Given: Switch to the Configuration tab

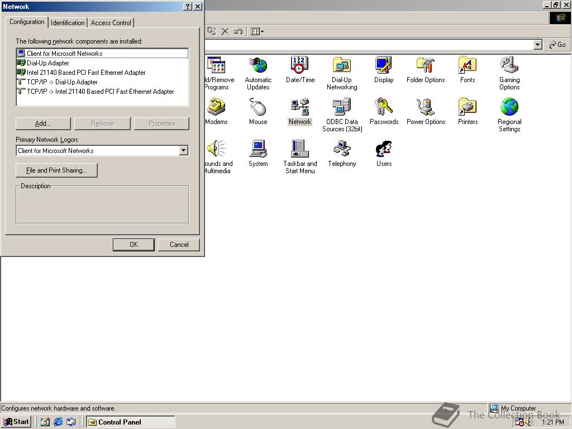Looking at the screenshot, I should (27, 22).
